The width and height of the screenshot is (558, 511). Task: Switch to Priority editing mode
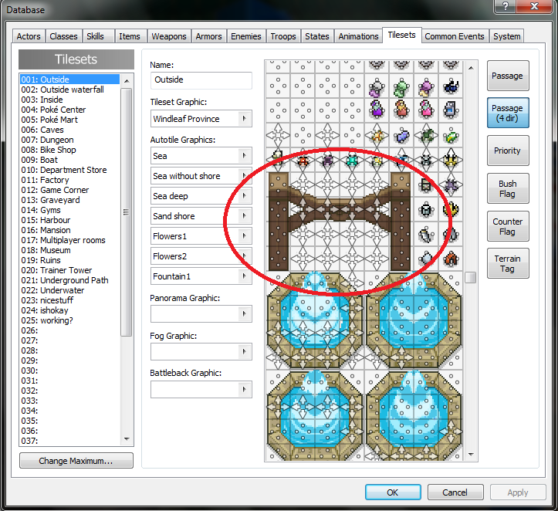pos(508,151)
